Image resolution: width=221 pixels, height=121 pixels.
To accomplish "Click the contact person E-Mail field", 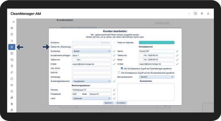I will [157, 64].
